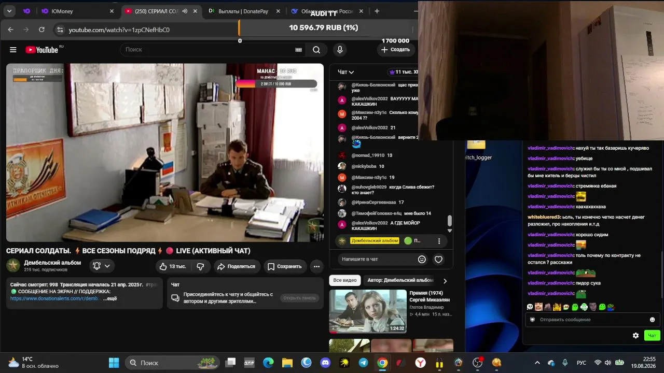This screenshot has height=373, width=664.
Task: Open the Windows Start menu
Action: click(114, 363)
